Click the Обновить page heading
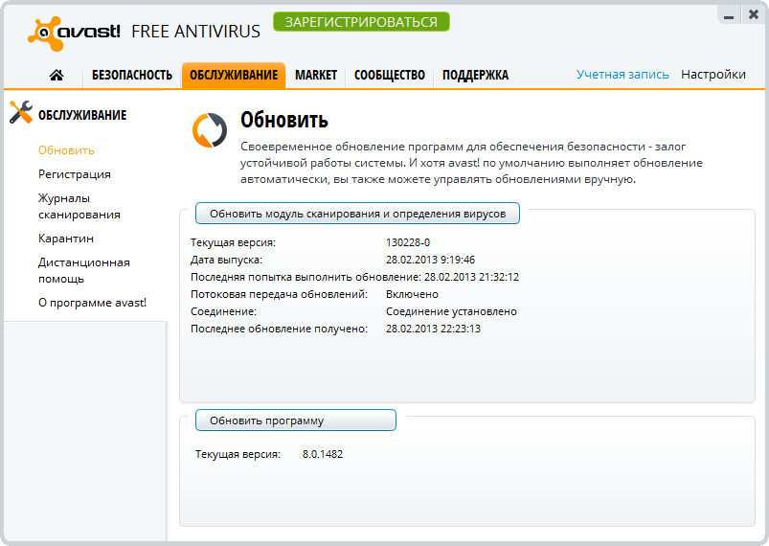Image resolution: width=769 pixels, height=546 pixels. [284, 120]
